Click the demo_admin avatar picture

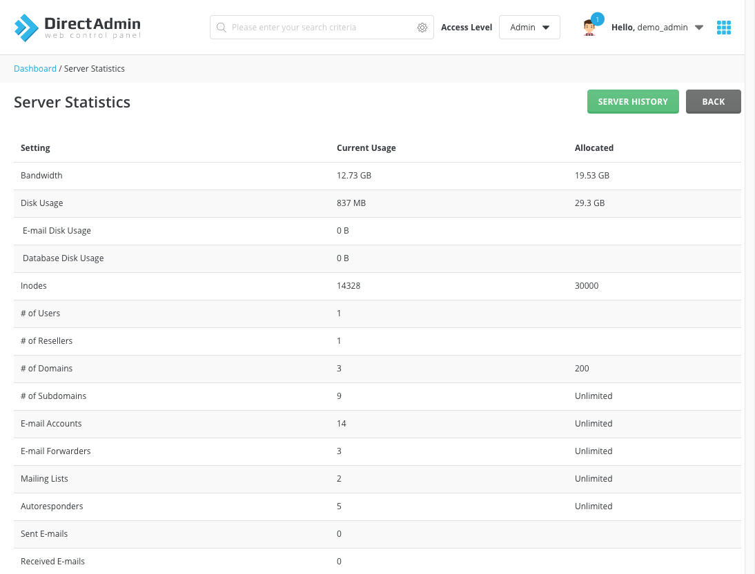point(589,28)
